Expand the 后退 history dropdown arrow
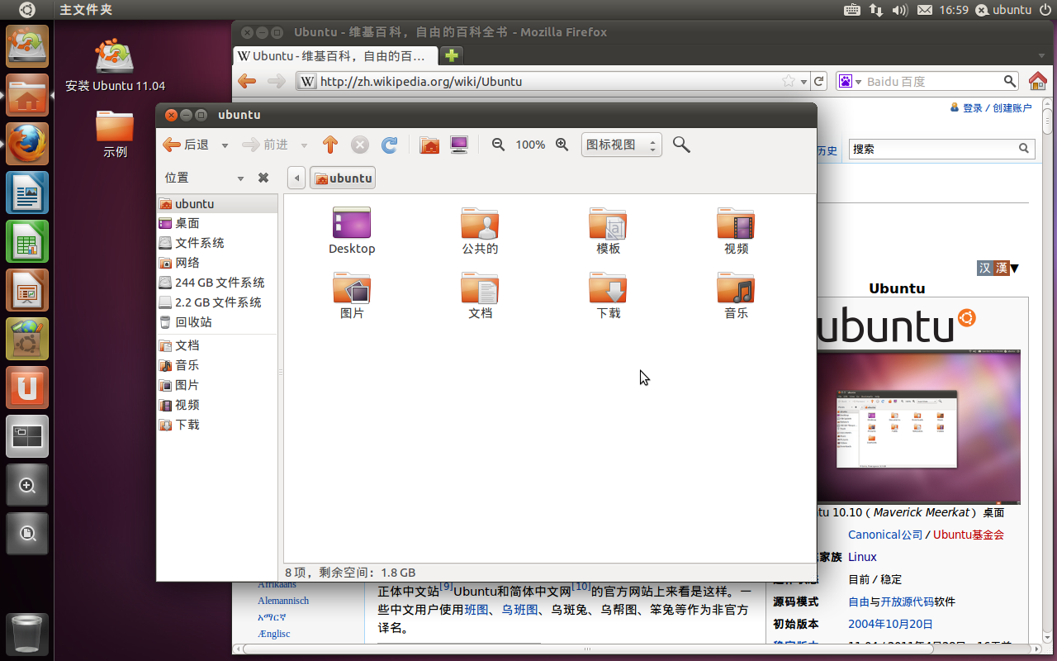 coord(225,145)
